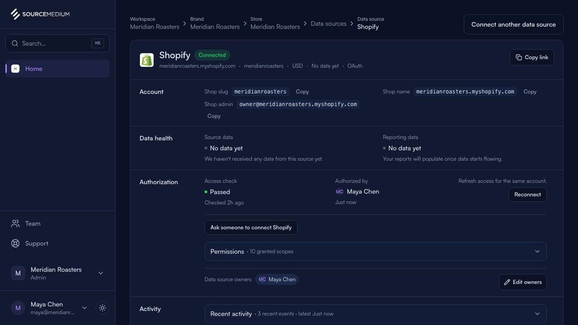578x325 pixels.
Task: Open the Meridian Roasters workspace switcher chevron
Action: 101,273
